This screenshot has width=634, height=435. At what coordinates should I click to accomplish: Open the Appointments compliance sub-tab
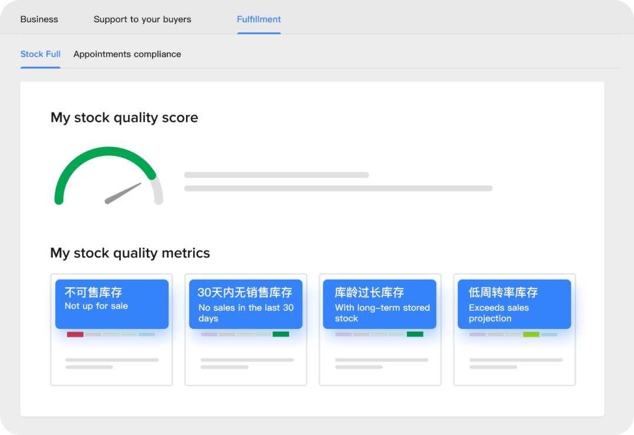127,54
